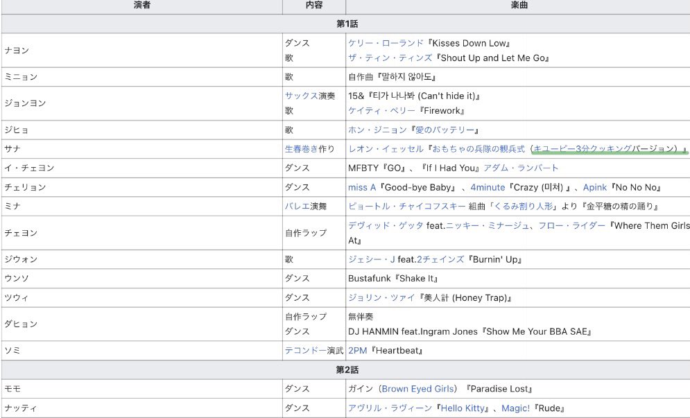Open the ピョートル・チャイコフスキー link
Image resolution: width=690 pixels, height=418 pixels.
pyautogui.click(x=406, y=206)
